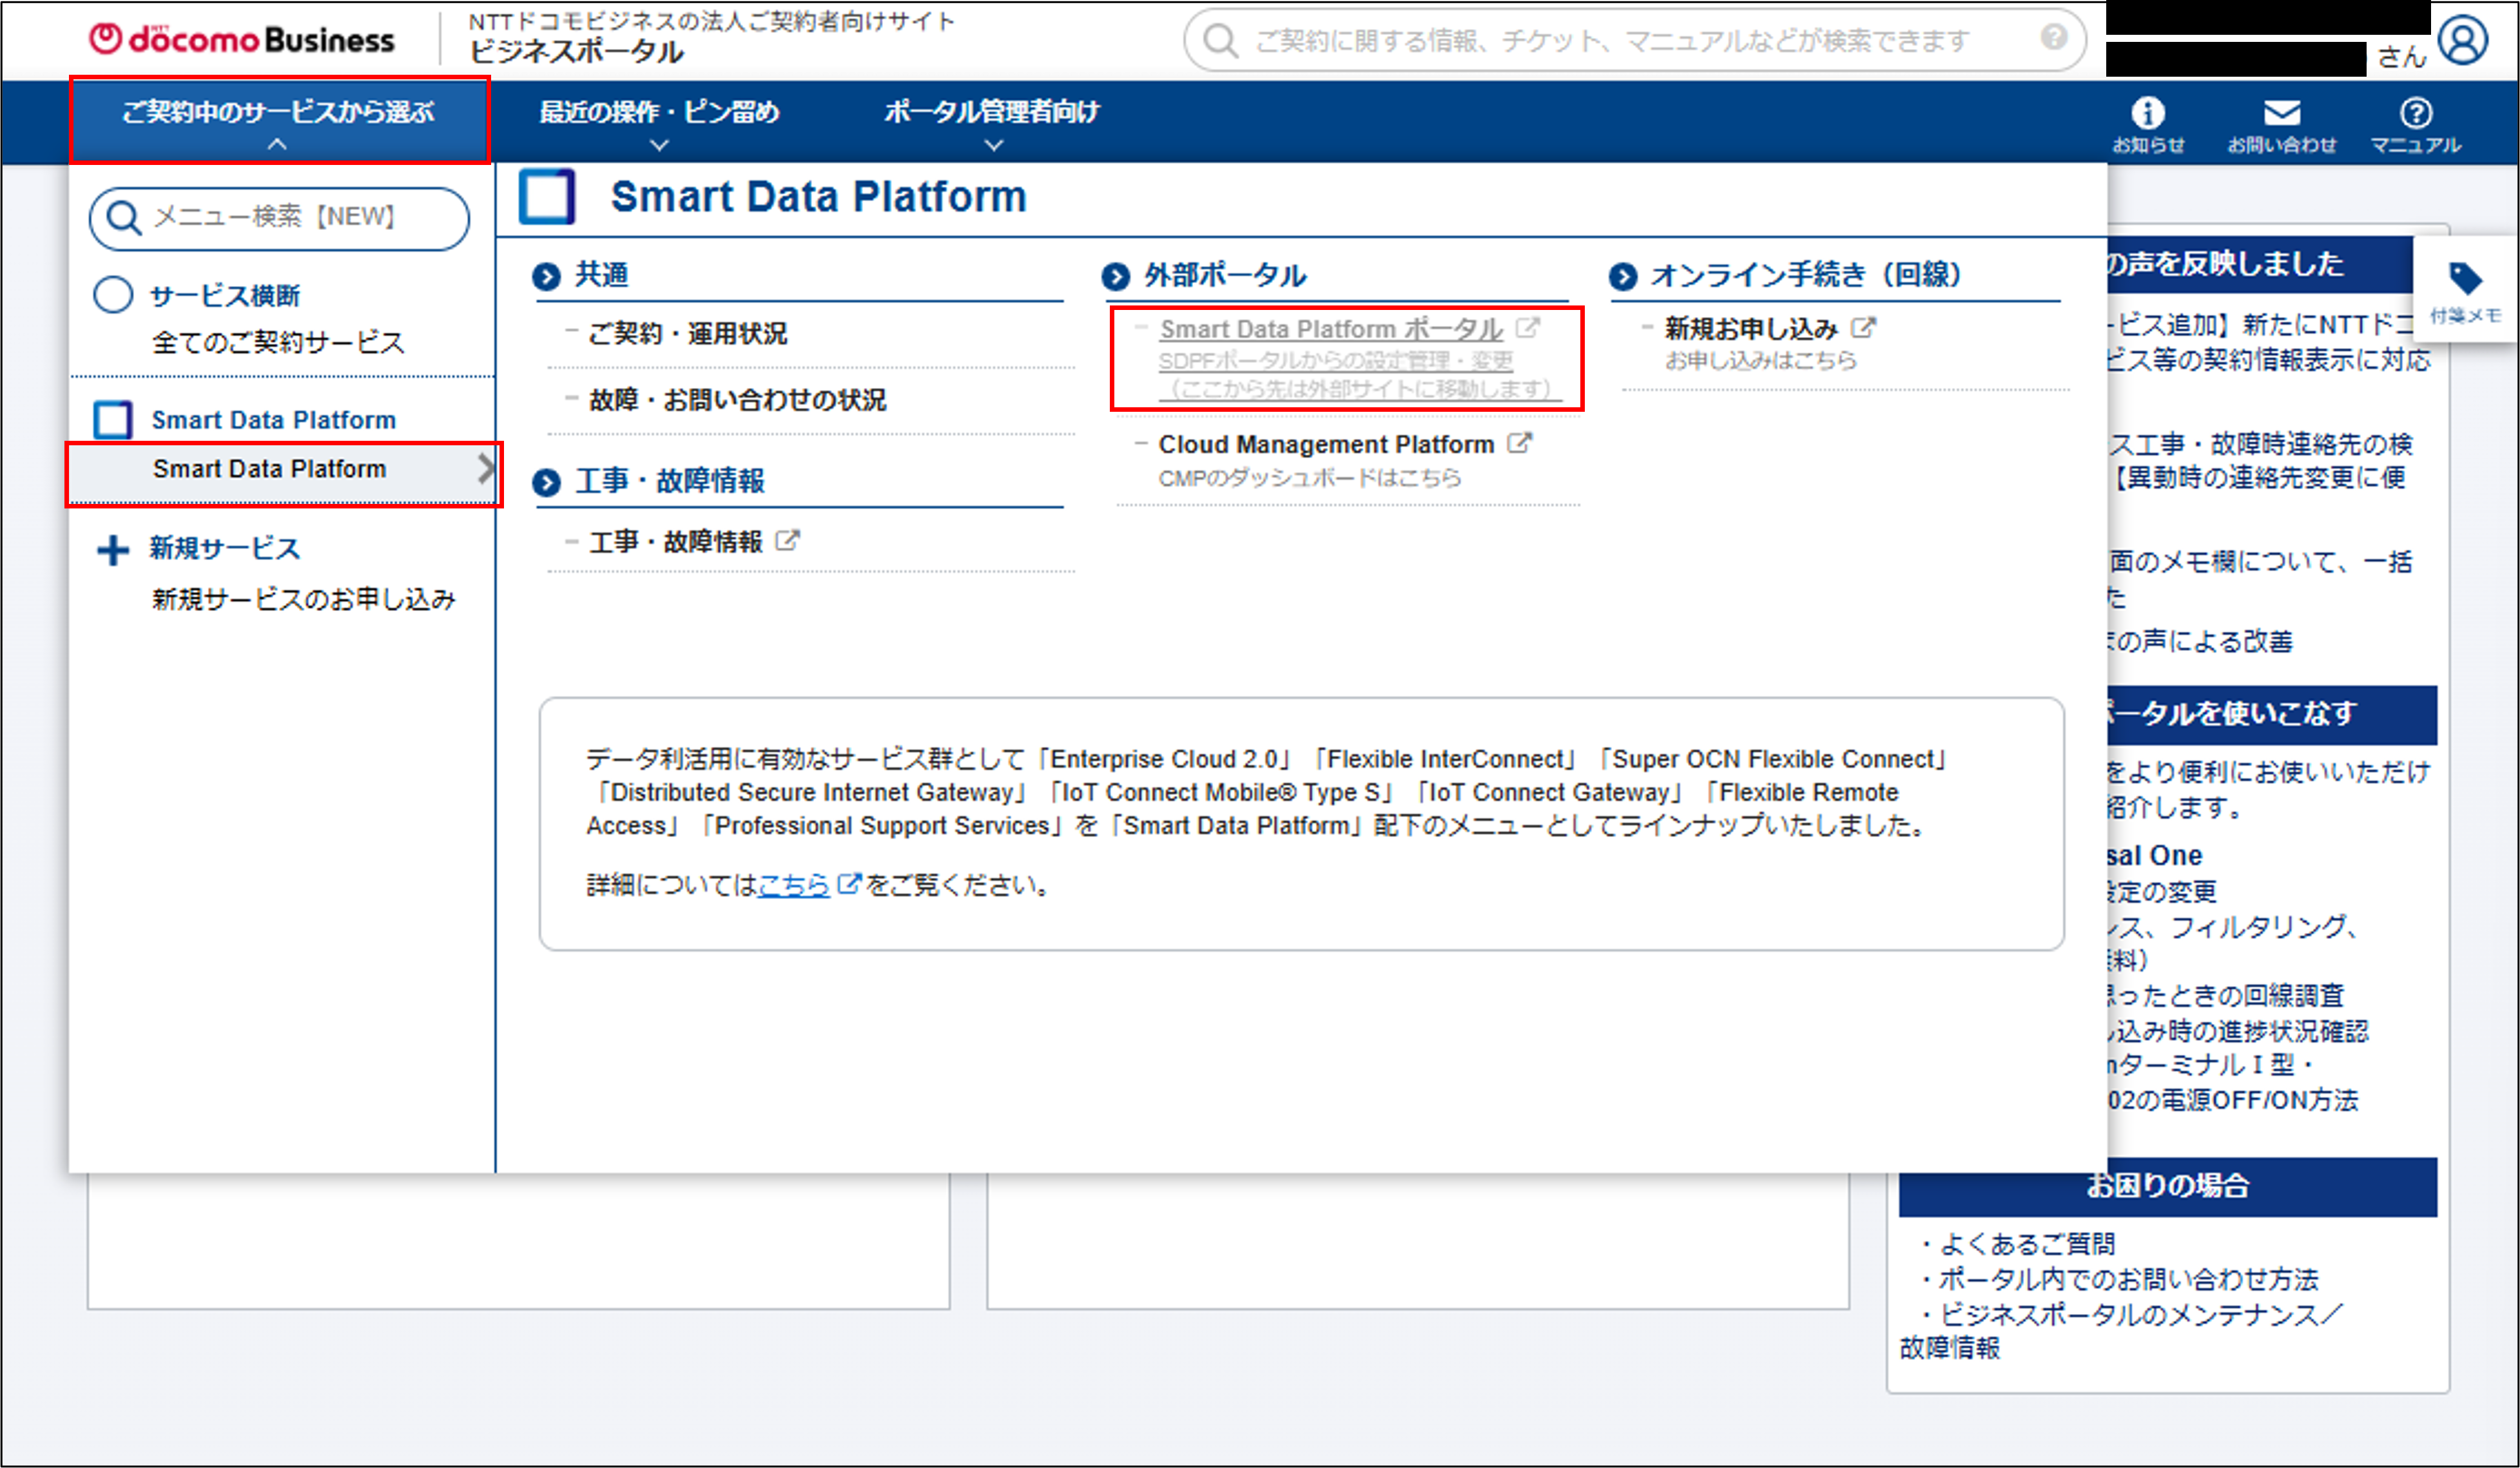Image resolution: width=2520 pixels, height=1468 pixels.
Task: Click the ビジネスポータル site title
Action: [x=577, y=52]
